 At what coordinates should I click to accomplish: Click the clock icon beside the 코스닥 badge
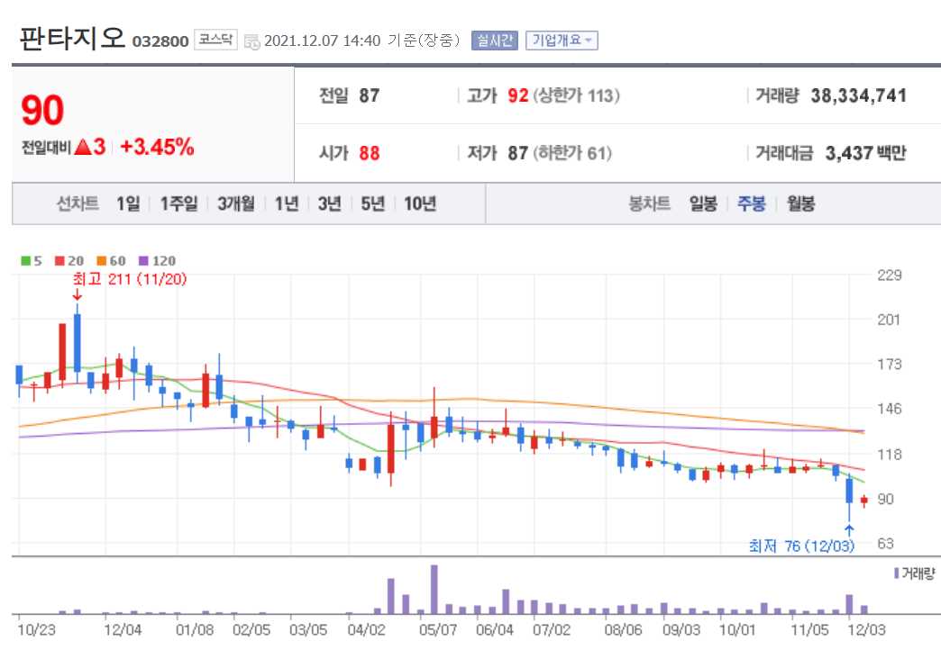(252, 41)
